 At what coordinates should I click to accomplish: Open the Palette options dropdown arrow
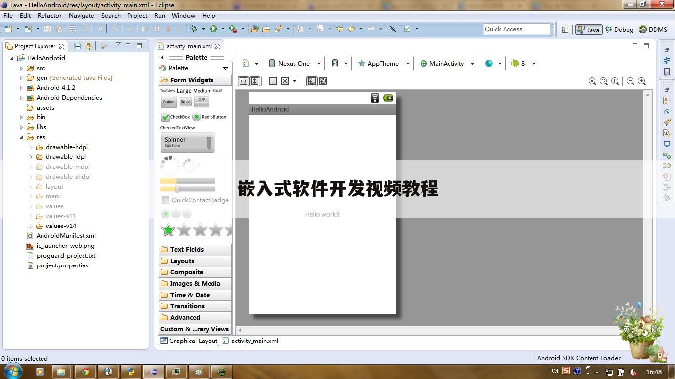[x=226, y=68]
